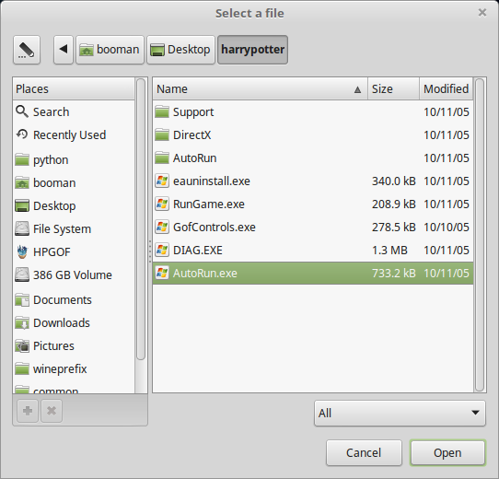Sort by the Size column header

click(393, 88)
